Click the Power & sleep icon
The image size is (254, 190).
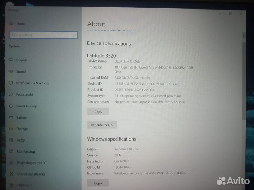point(11,106)
